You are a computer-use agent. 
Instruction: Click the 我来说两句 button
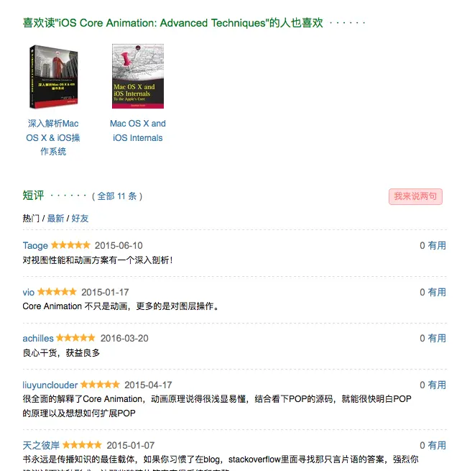click(x=415, y=196)
